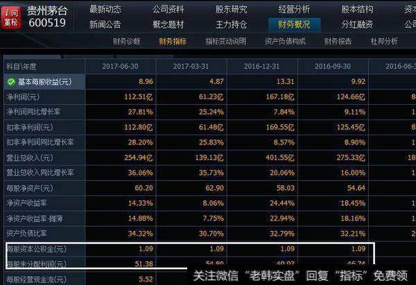Select the 扣非净利润同比增长率 row label
This screenshot has height=285, width=416.
tap(40, 143)
